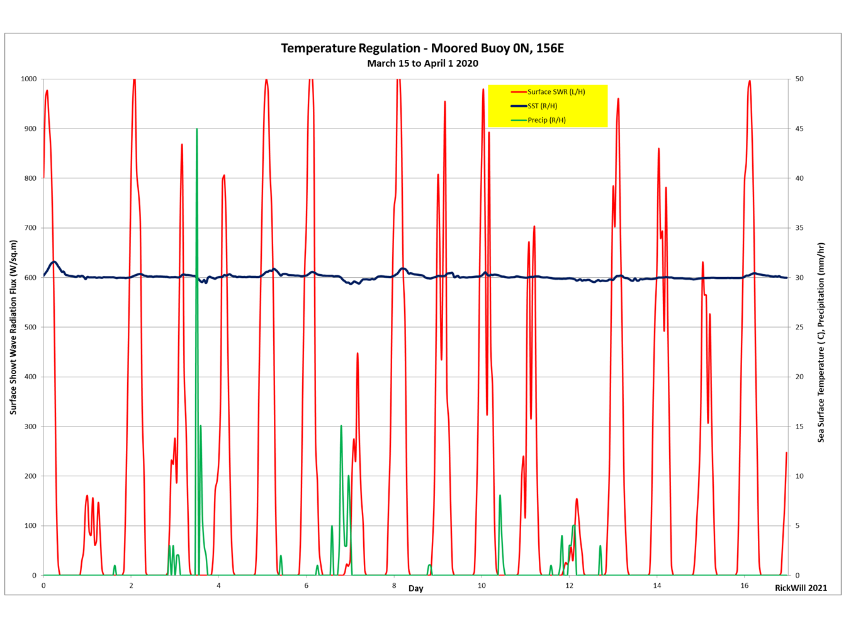Pick the dark blue SST legend line swatch
Screen dimensions: 846x635
(x=518, y=106)
